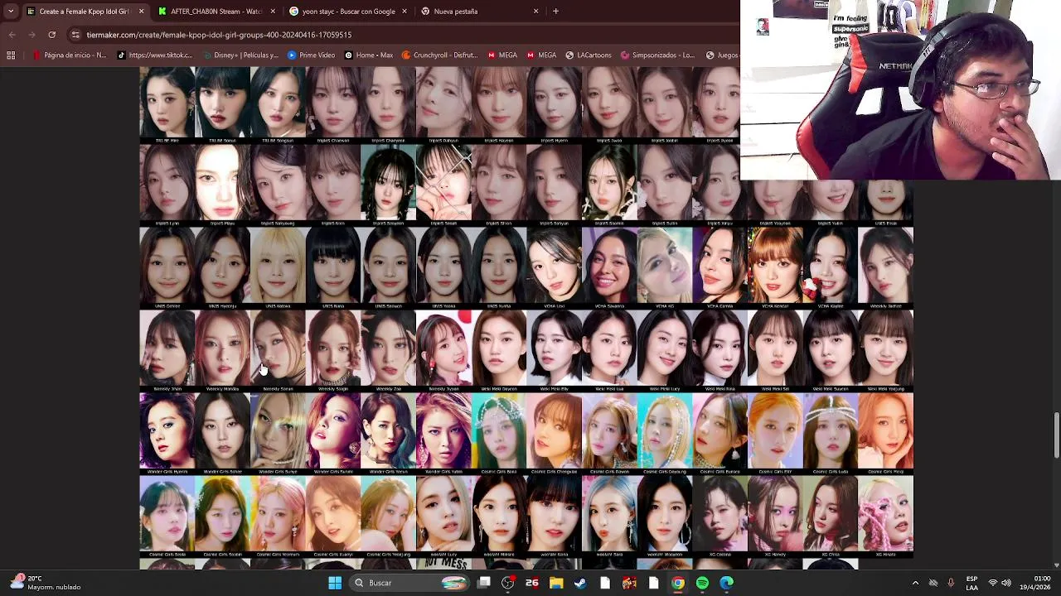
Task: Open the weather widget showing 20°C
Action: click(46, 583)
